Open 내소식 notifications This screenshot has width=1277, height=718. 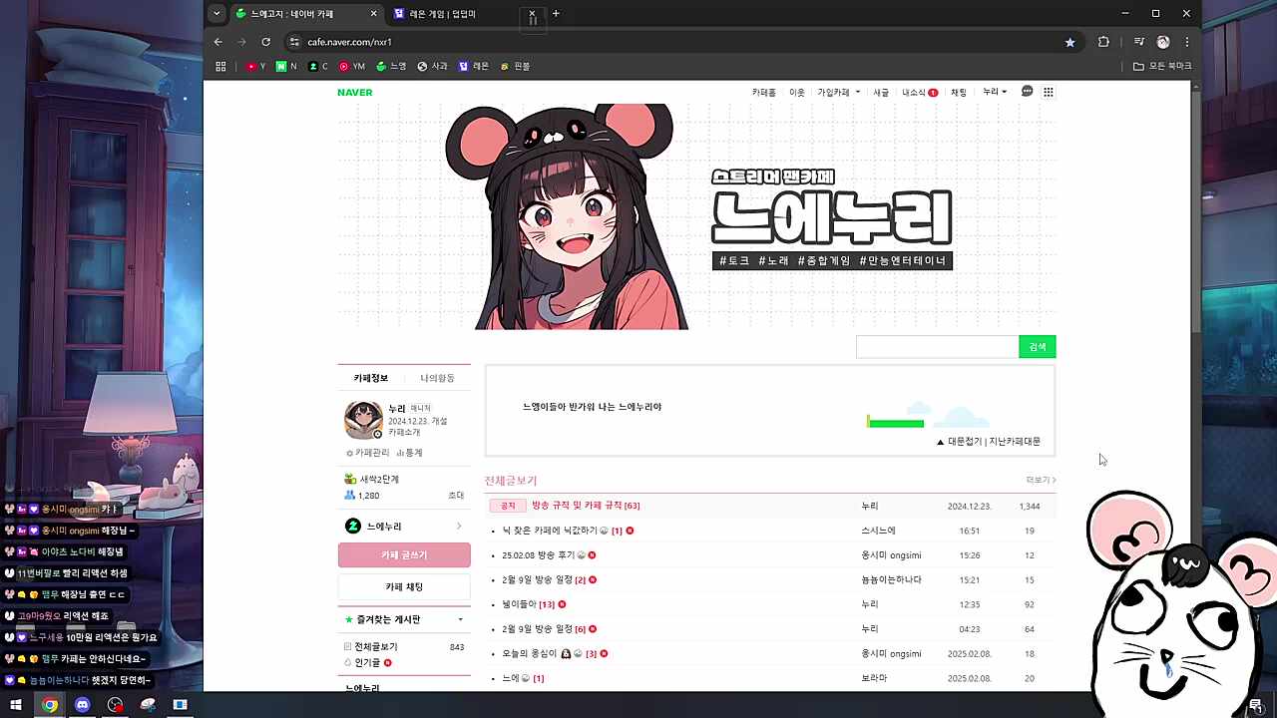point(920,92)
